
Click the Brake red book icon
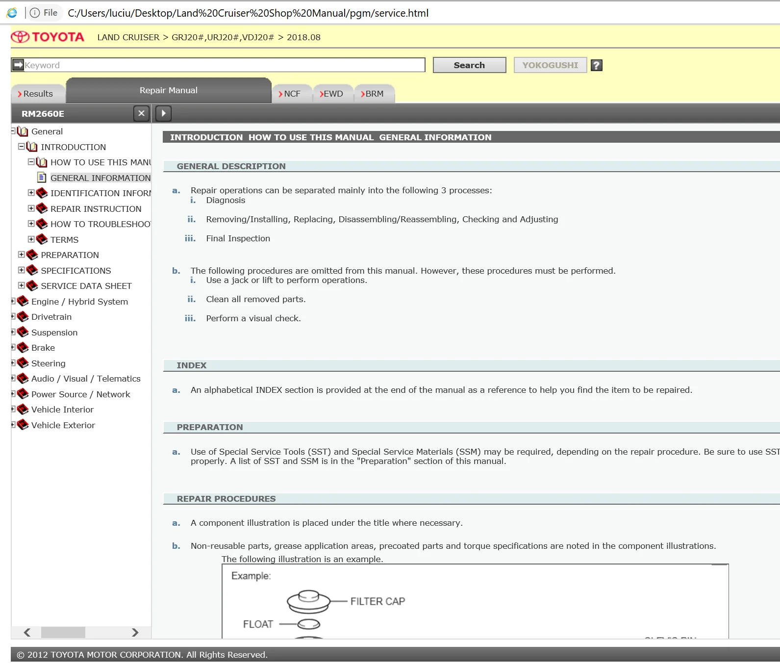pyautogui.click(x=23, y=348)
